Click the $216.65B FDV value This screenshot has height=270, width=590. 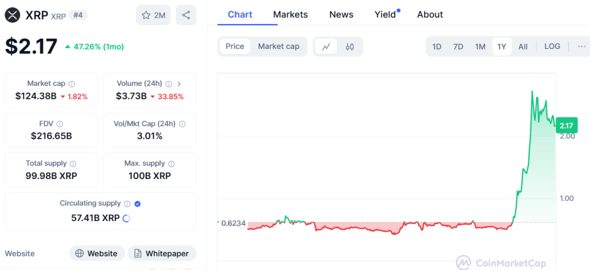point(51,136)
